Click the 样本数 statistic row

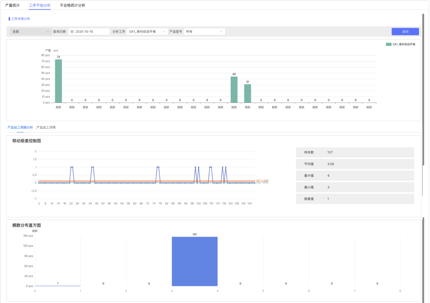pyautogui.click(x=355, y=152)
